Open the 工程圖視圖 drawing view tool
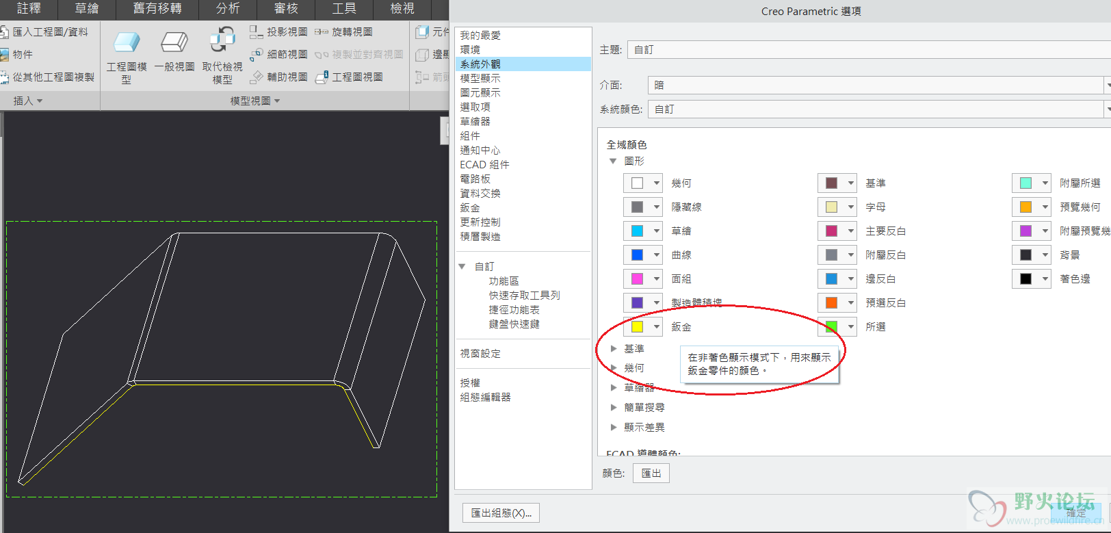The image size is (1111, 533). click(x=349, y=77)
